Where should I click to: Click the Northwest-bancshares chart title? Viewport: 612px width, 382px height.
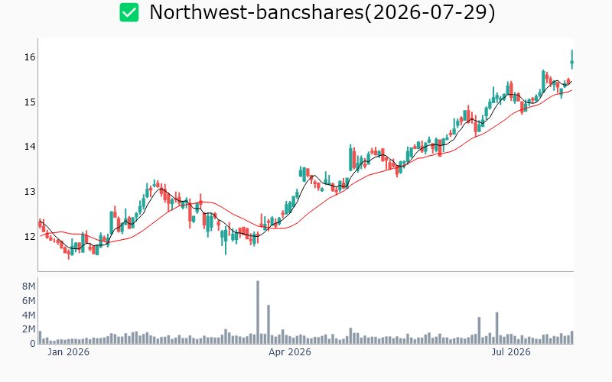click(x=322, y=12)
